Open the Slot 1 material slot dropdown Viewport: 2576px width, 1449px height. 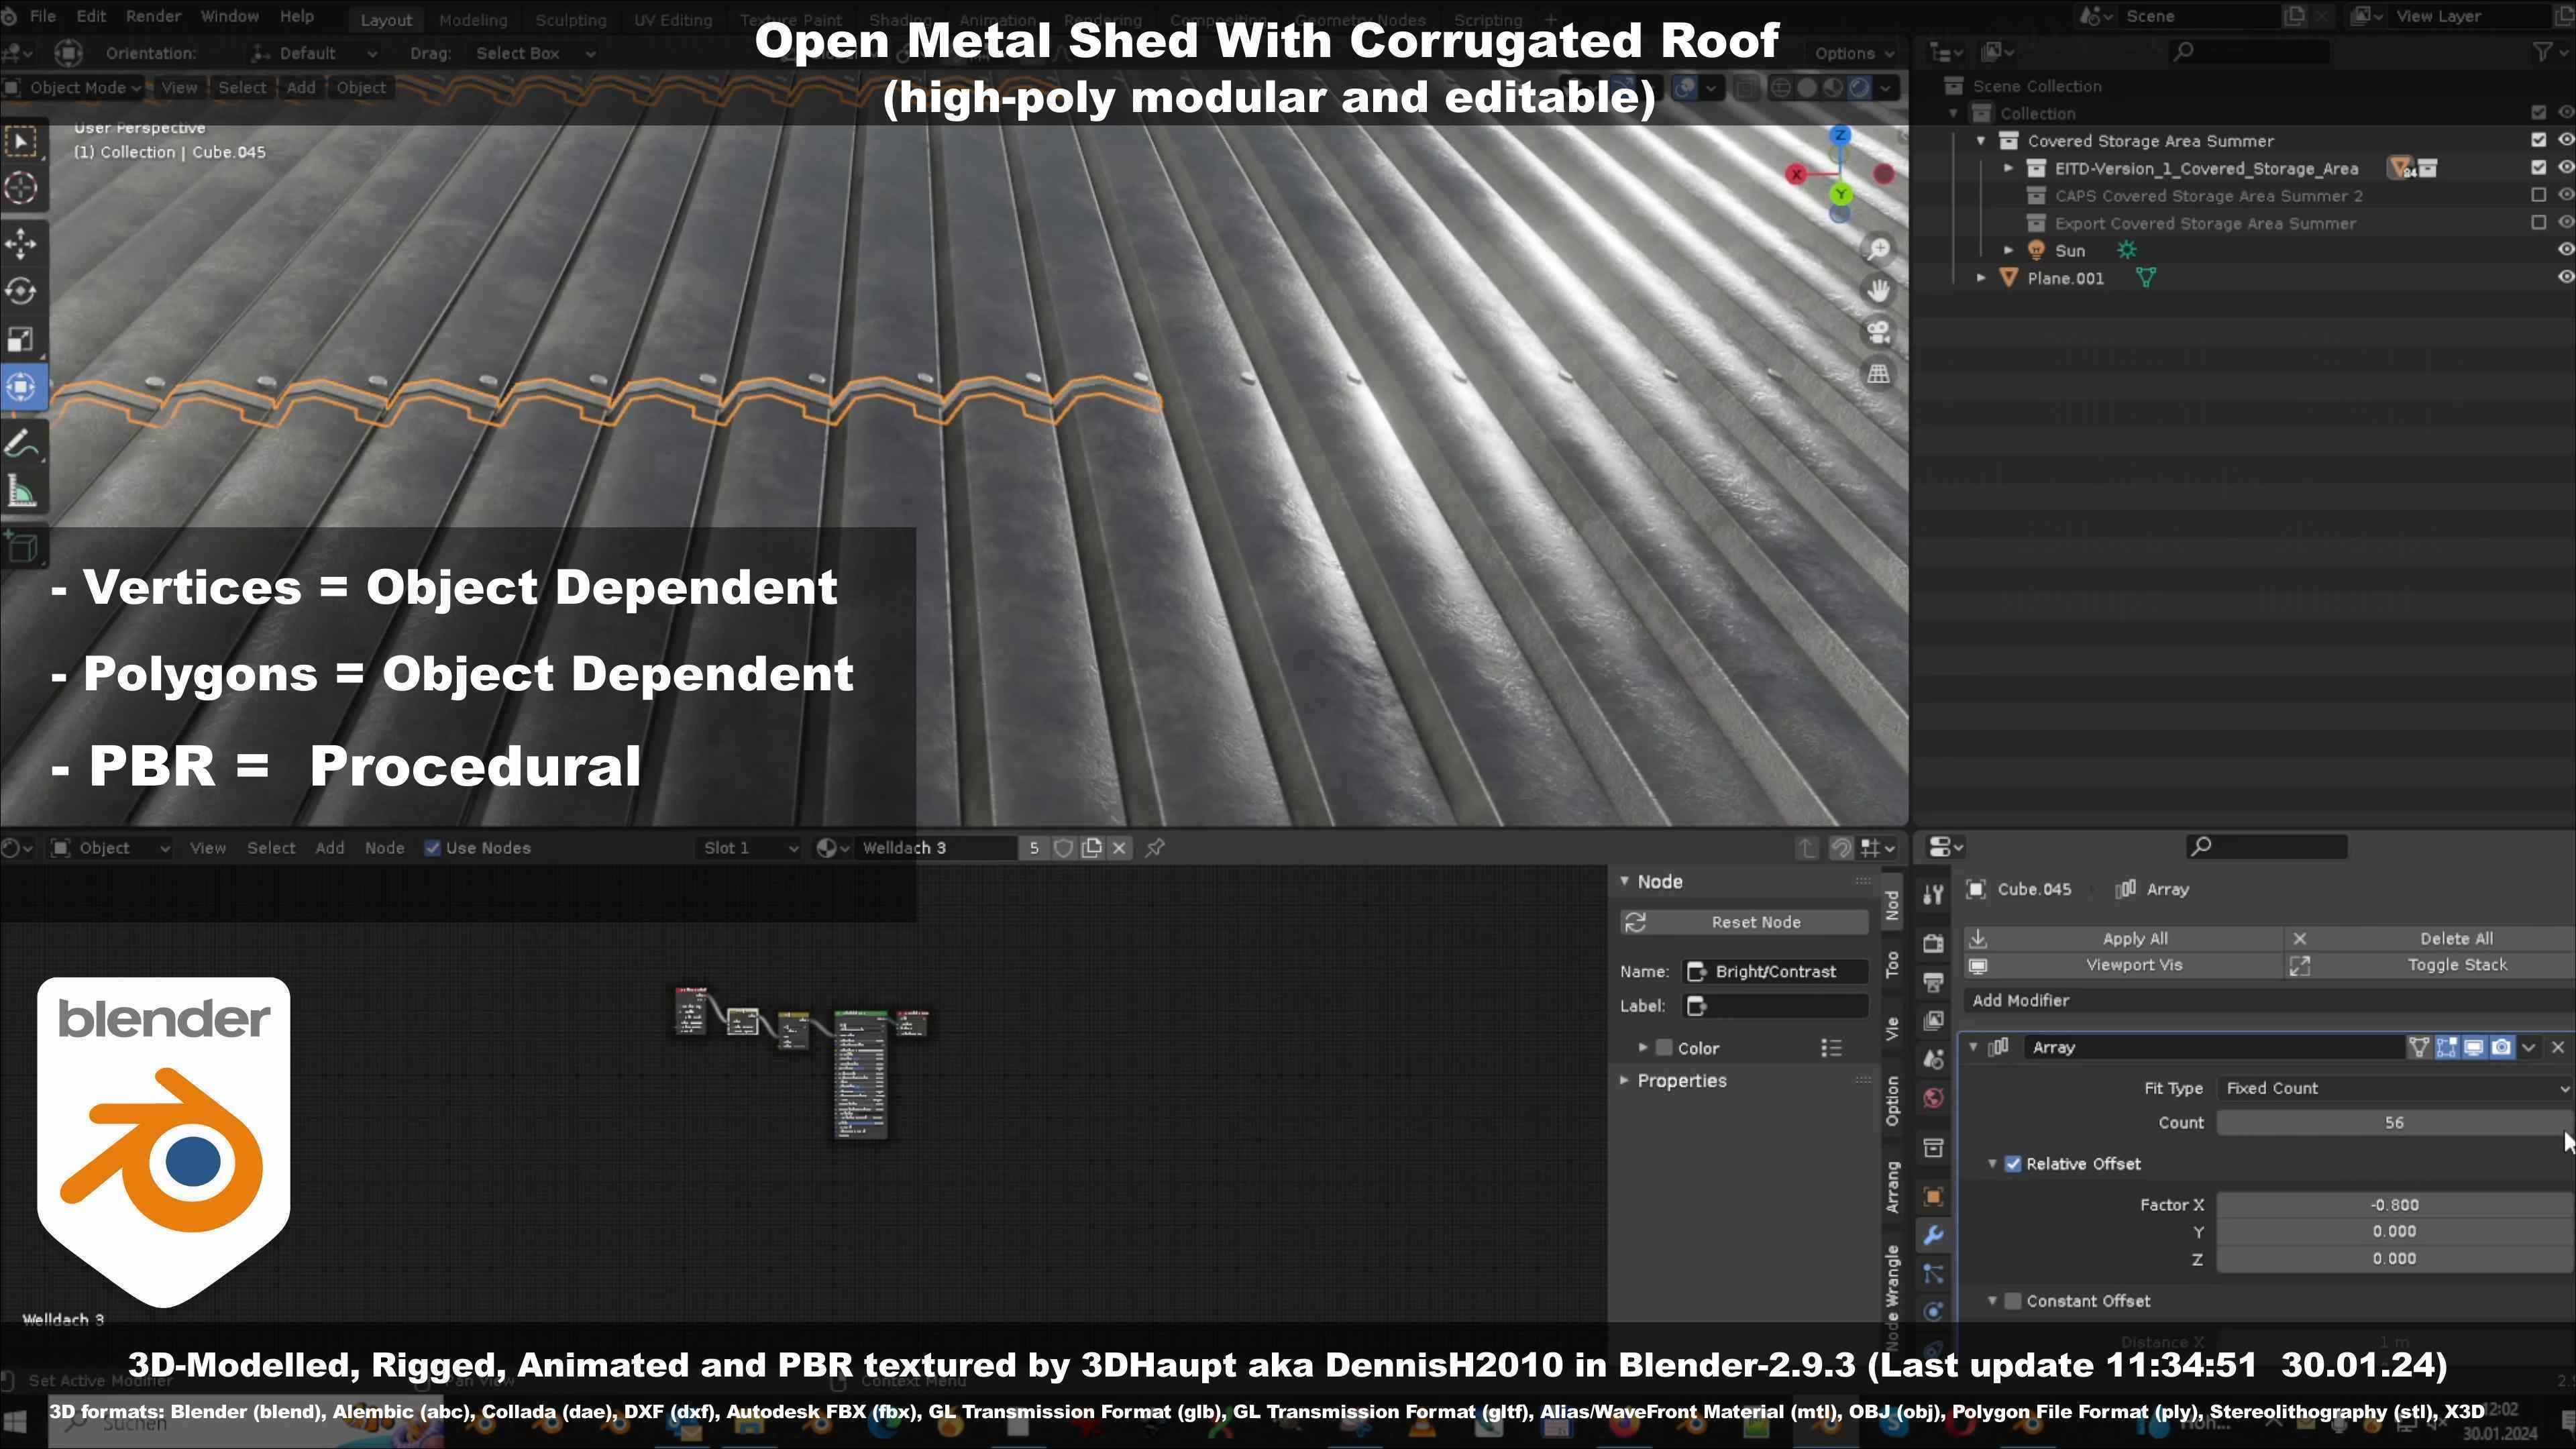pos(749,848)
